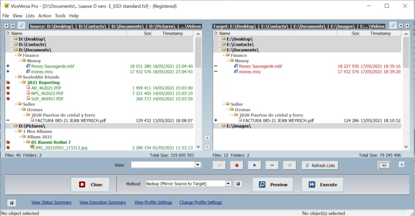Click the Execute button

tap(323, 185)
